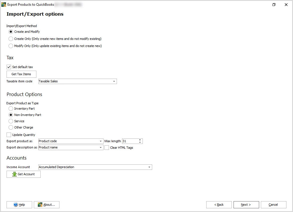
Task: Click the blue question mark Help icon
Action: (16, 205)
